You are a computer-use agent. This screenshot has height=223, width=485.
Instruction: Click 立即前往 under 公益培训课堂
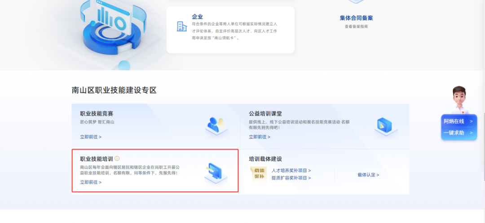(x=260, y=137)
